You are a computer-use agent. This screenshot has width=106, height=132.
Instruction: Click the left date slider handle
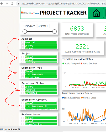(25, 31)
